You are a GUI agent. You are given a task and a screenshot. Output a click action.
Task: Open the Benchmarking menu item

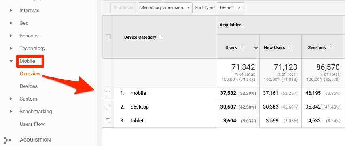[x=36, y=112]
